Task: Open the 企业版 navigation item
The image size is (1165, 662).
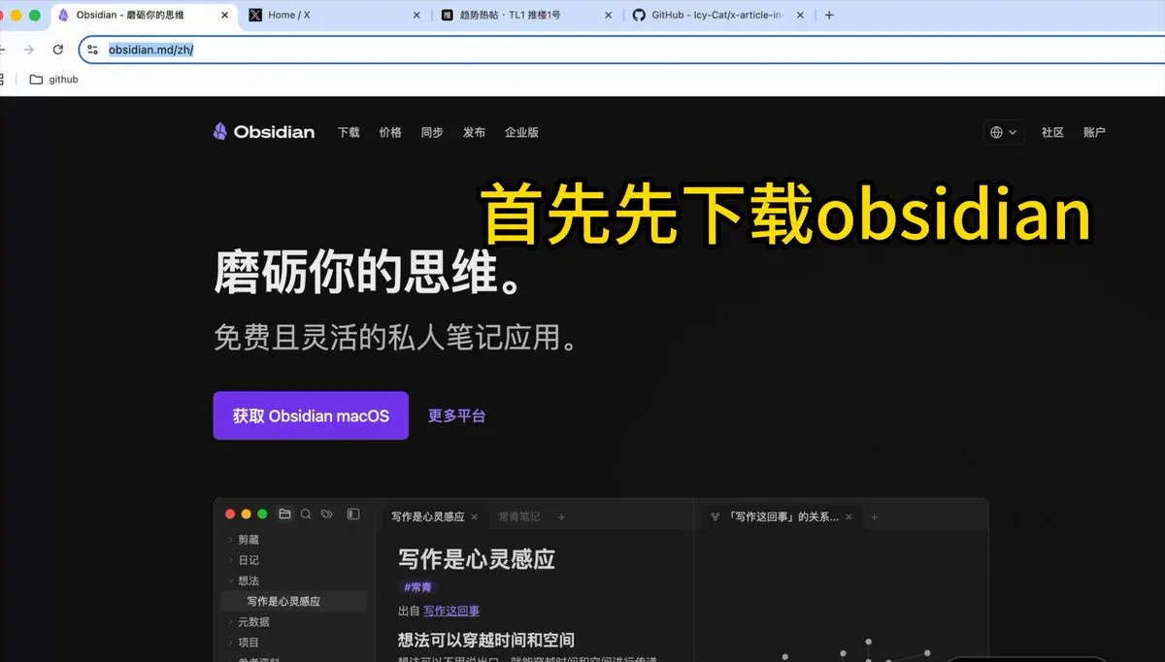Action: [521, 132]
